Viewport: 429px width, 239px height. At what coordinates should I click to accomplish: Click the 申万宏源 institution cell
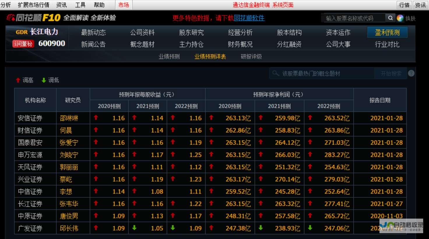35,155
